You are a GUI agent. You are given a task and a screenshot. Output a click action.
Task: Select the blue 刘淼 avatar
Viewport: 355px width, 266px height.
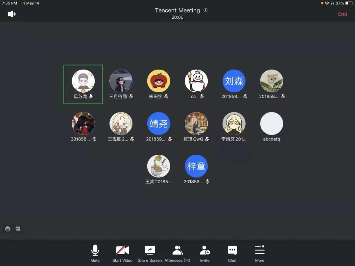pyautogui.click(x=234, y=81)
